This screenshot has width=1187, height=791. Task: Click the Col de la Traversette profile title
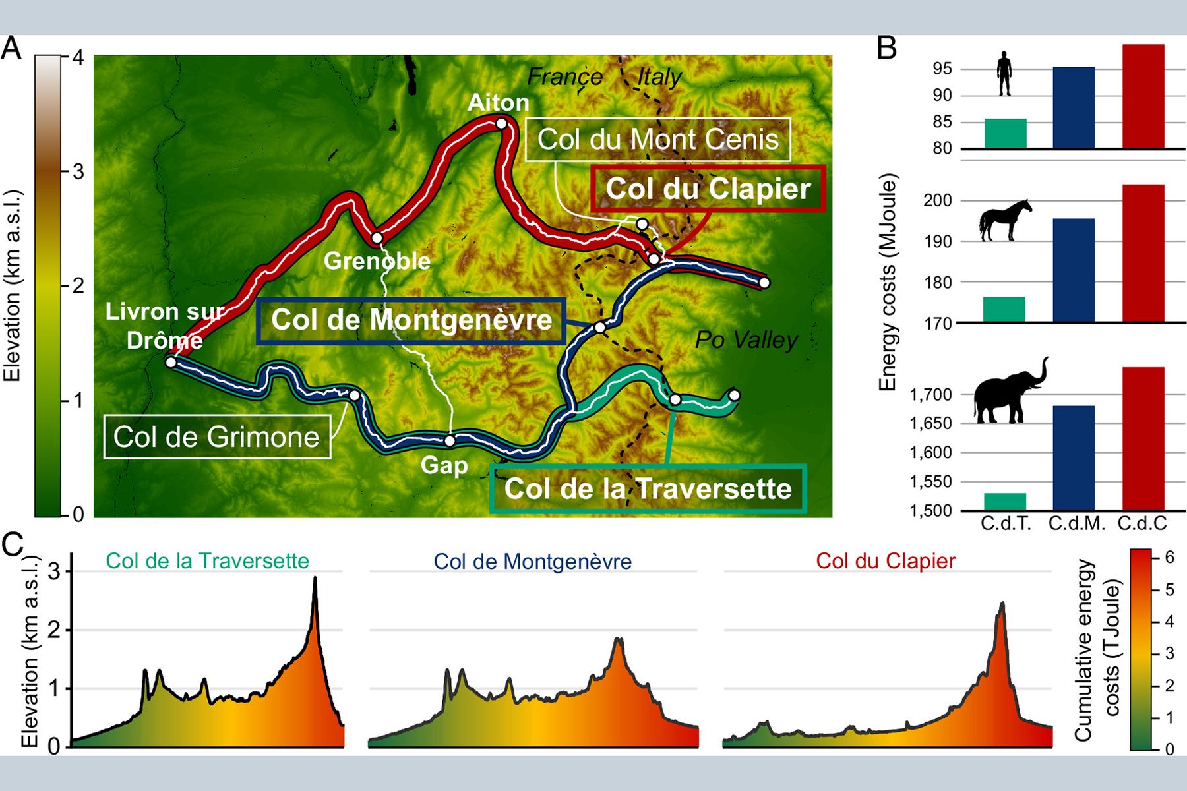pyautogui.click(x=208, y=561)
